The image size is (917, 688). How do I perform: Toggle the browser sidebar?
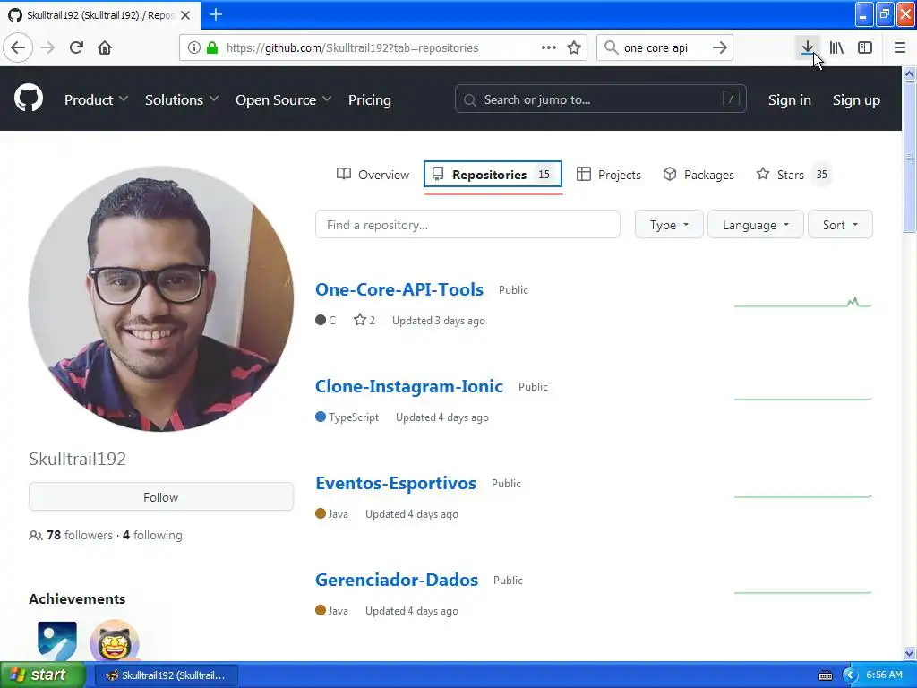pyautogui.click(x=865, y=47)
